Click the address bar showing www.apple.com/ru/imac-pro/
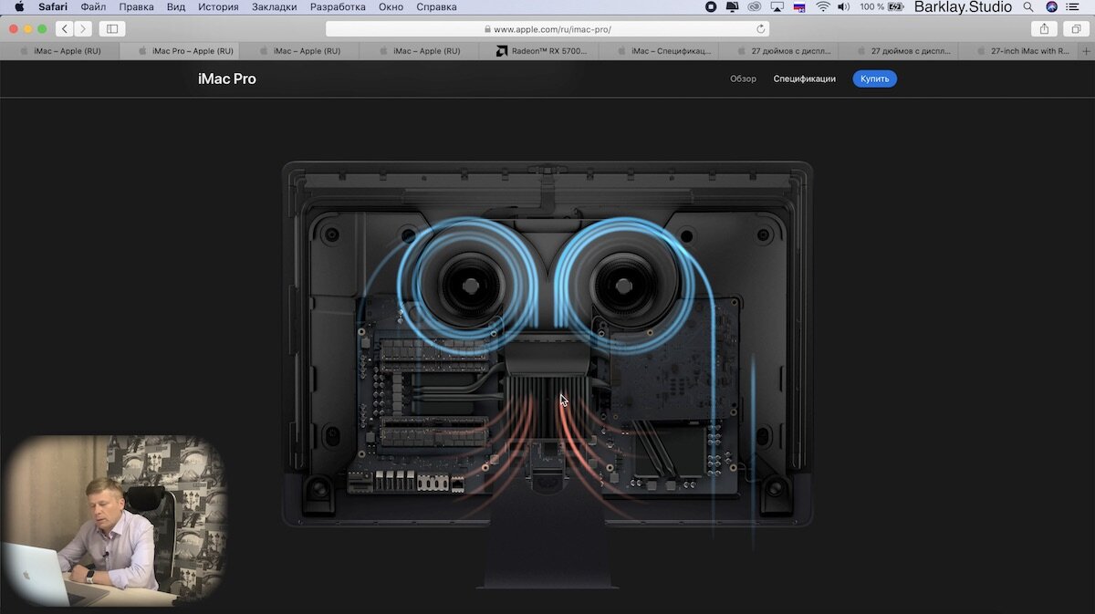This screenshot has width=1095, height=614. pyautogui.click(x=547, y=29)
